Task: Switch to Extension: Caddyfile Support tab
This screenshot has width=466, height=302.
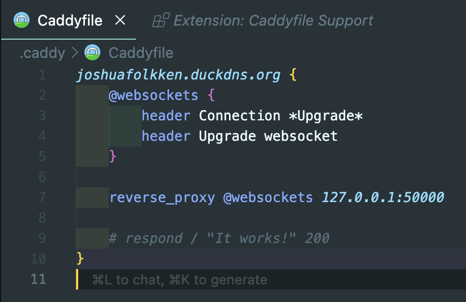Action: tap(273, 21)
